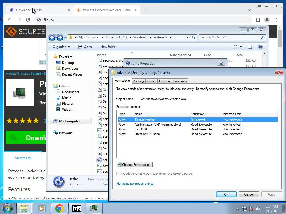Viewport: 286px width, 214px height.
Task: Open a new Chrome tab with plus icon
Action: point(146,10)
